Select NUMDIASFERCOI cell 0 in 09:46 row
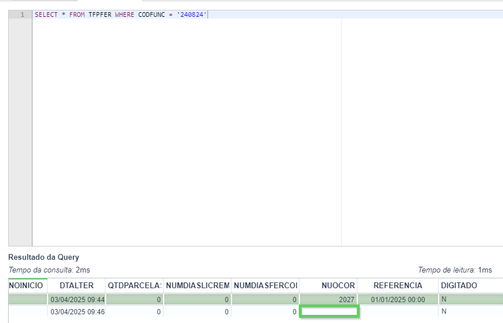This screenshot has height=323, width=503. 265,311
